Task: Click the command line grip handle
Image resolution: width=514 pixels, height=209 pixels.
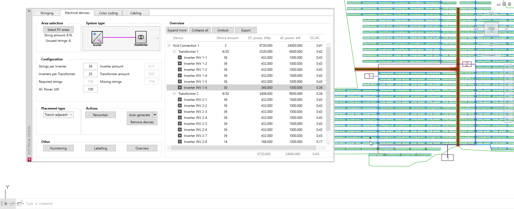Action: (2, 204)
